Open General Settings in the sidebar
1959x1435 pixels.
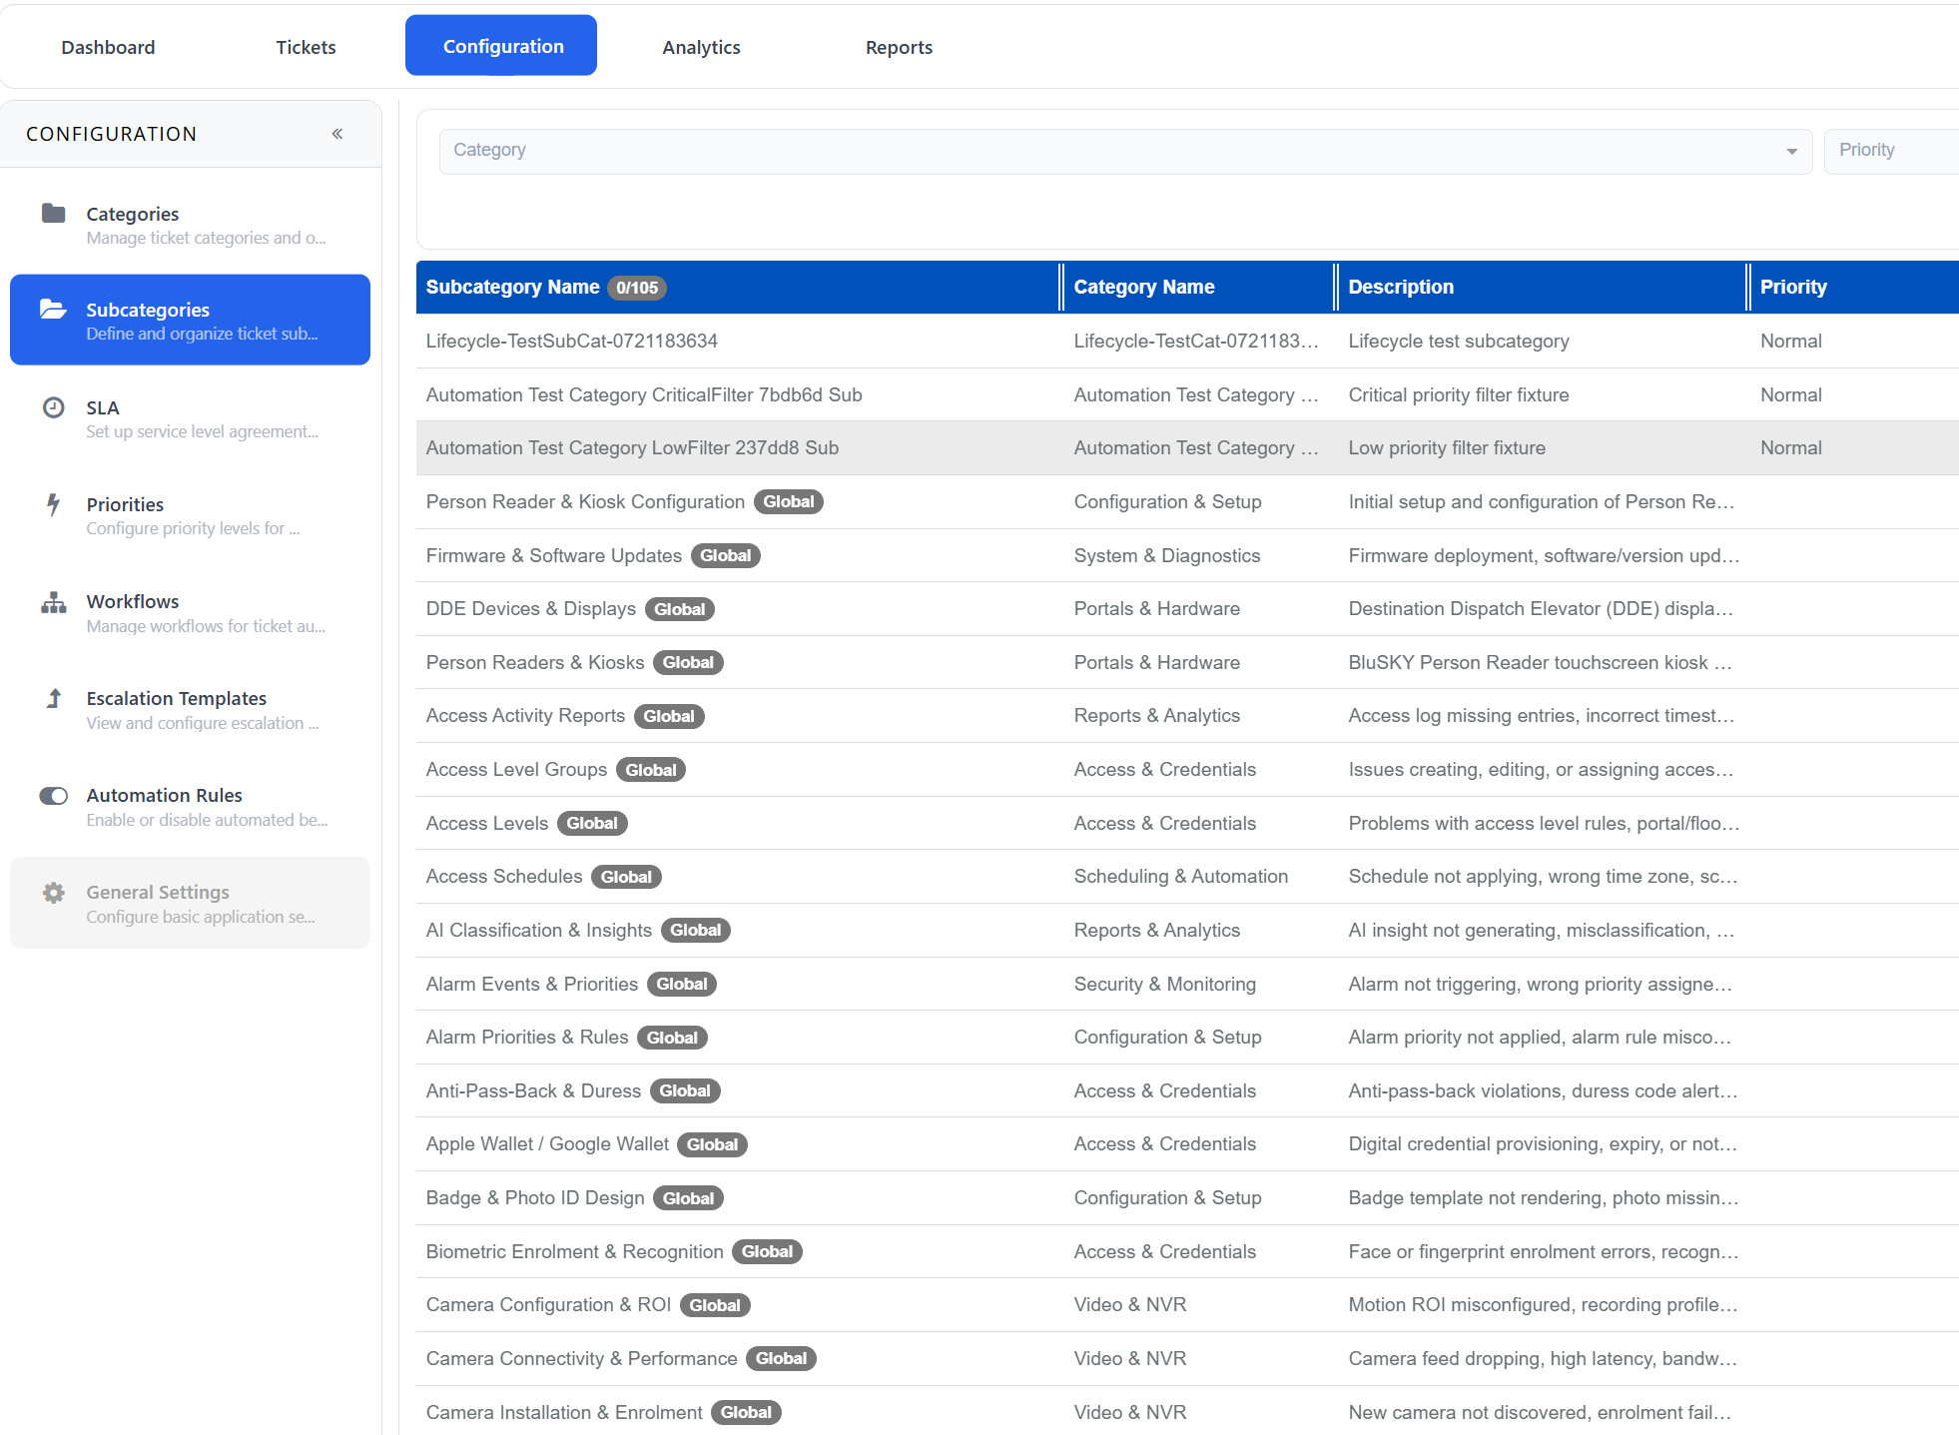(x=190, y=903)
